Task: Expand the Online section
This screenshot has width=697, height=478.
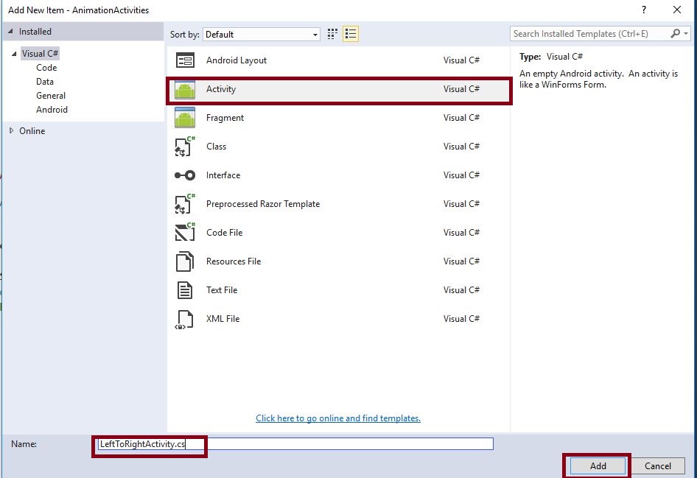Action: click(12, 130)
